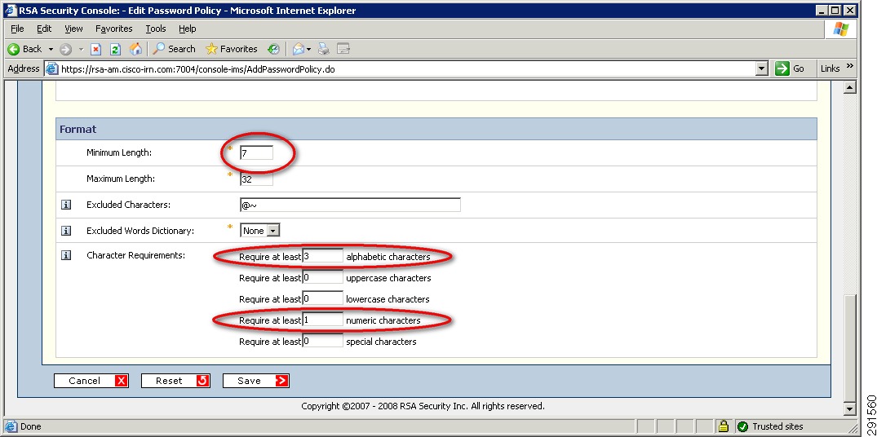Click the Character Requirements info icon
This screenshot has height=437, width=877.
pyautogui.click(x=66, y=255)
